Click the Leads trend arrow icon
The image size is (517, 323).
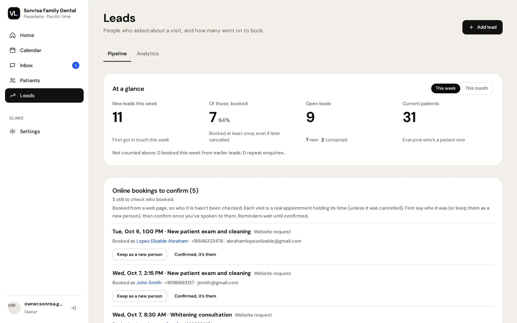pos(12,96)
